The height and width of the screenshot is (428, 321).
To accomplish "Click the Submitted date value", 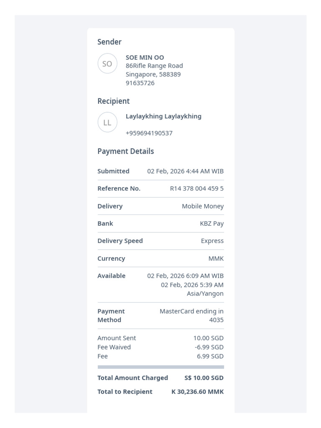I will click(x=185, y=171).
